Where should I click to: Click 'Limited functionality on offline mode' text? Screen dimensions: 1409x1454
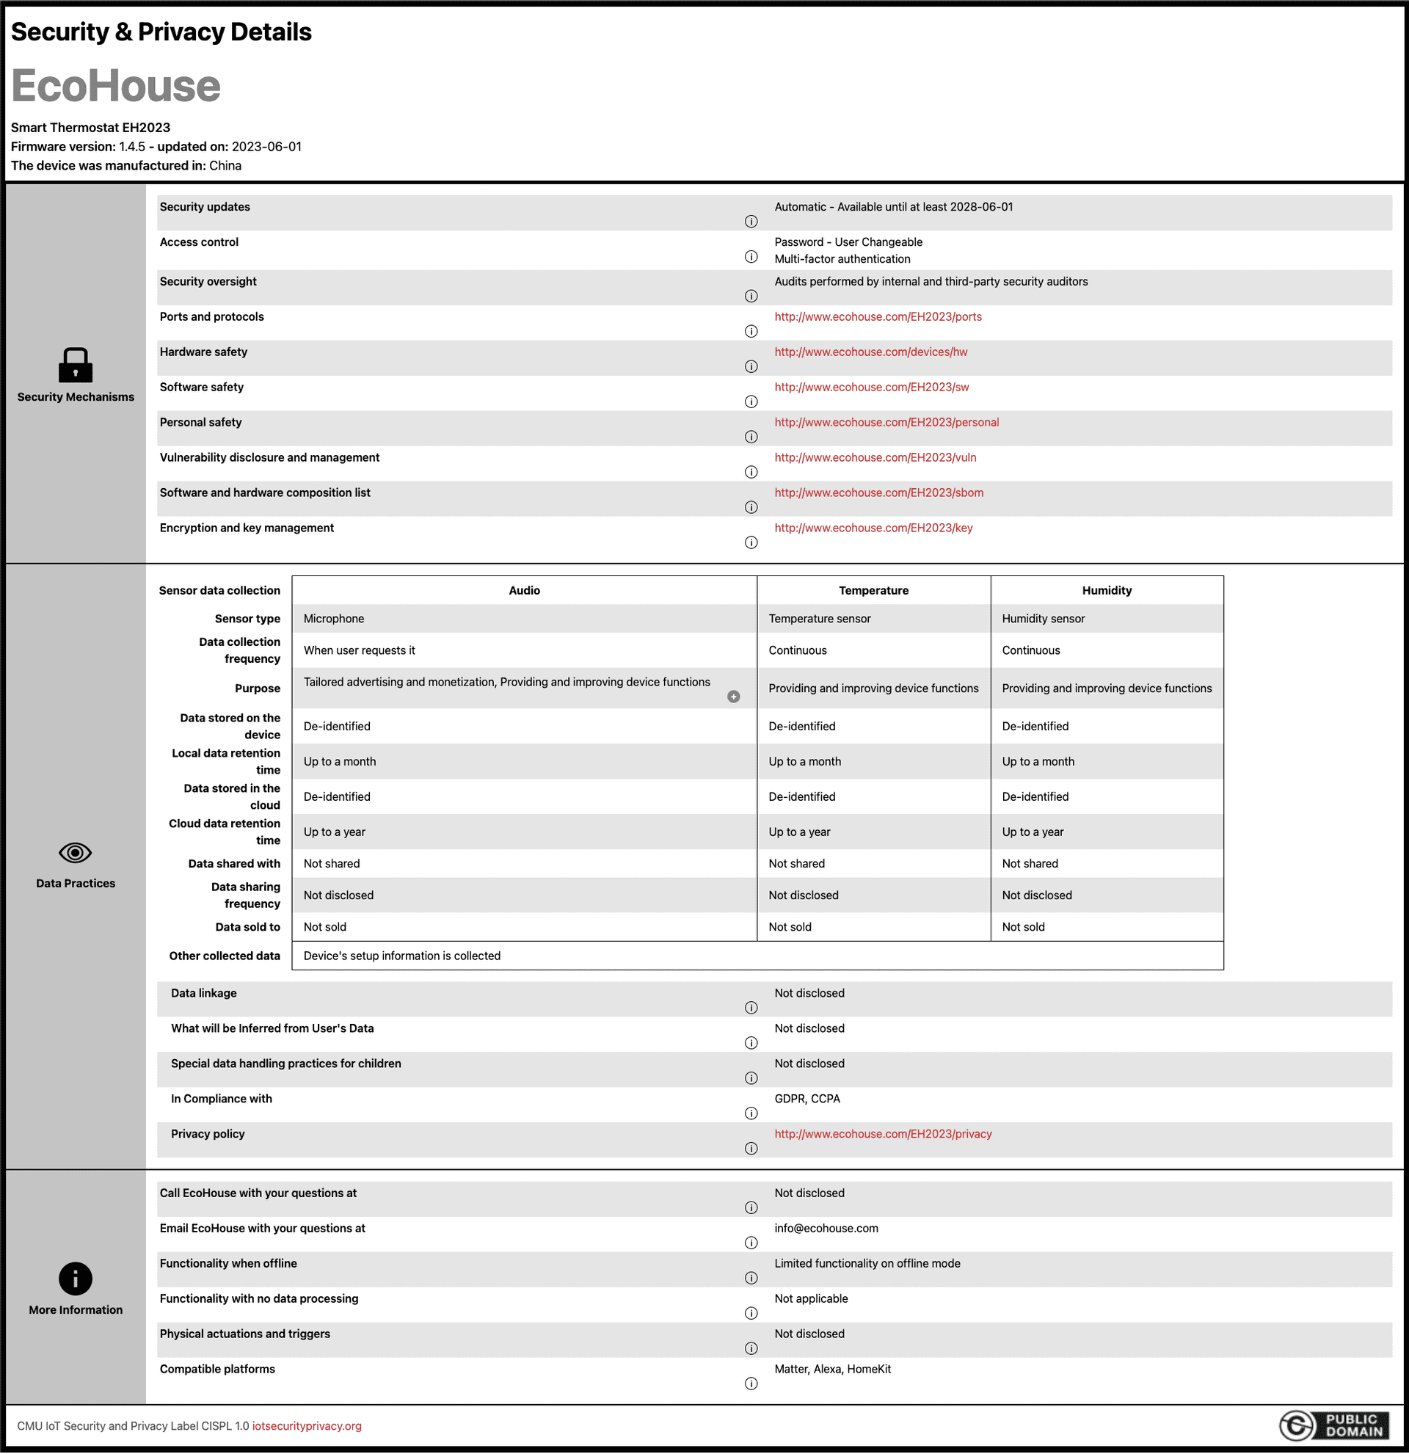click(x=867, y=1263)
